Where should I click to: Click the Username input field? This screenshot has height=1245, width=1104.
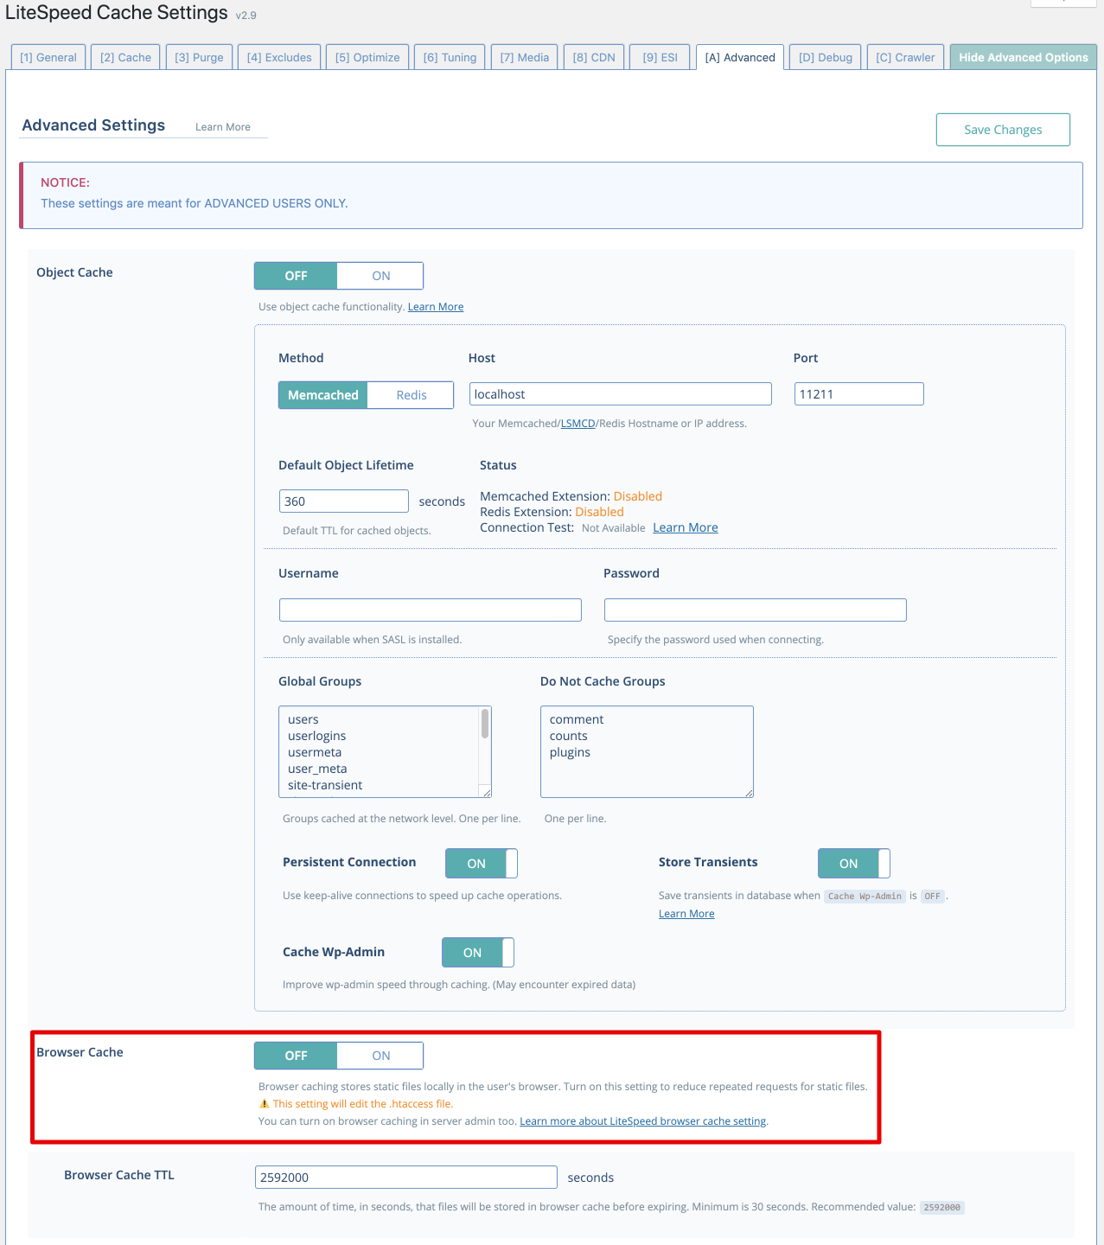431,610
